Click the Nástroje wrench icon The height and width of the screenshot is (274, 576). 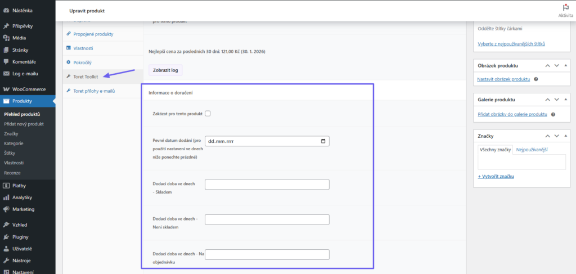pyautogui.click(x=6, y=260)
